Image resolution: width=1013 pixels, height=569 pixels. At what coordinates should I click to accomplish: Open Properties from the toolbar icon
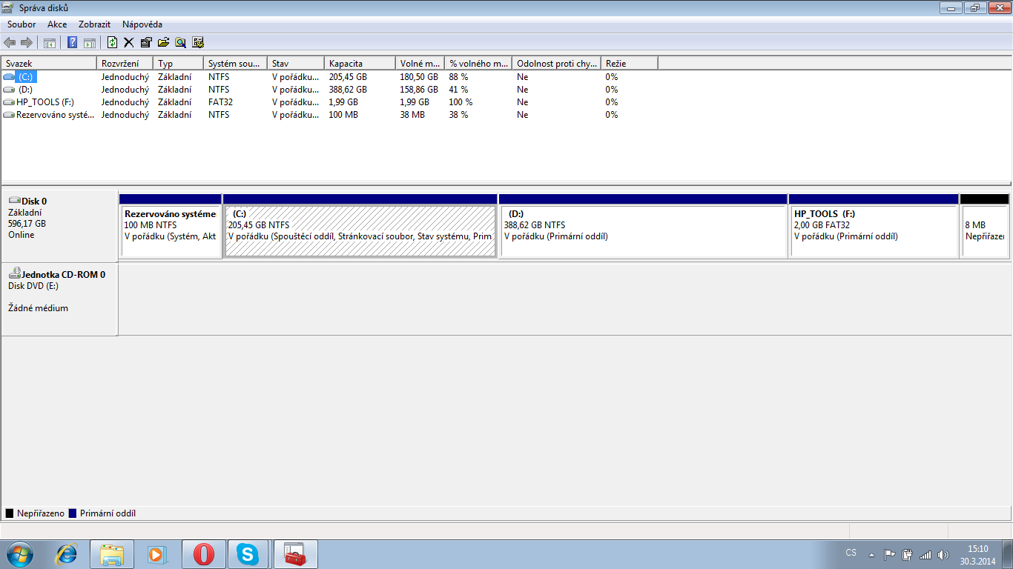[146, 42]
